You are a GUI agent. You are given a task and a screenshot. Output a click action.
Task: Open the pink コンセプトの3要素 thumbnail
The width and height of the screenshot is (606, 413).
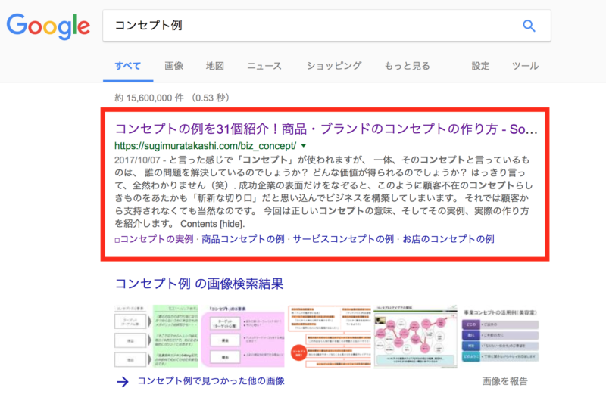coord(242,336)
